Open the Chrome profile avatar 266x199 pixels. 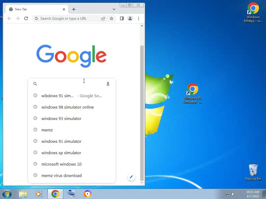coord(130,18)
